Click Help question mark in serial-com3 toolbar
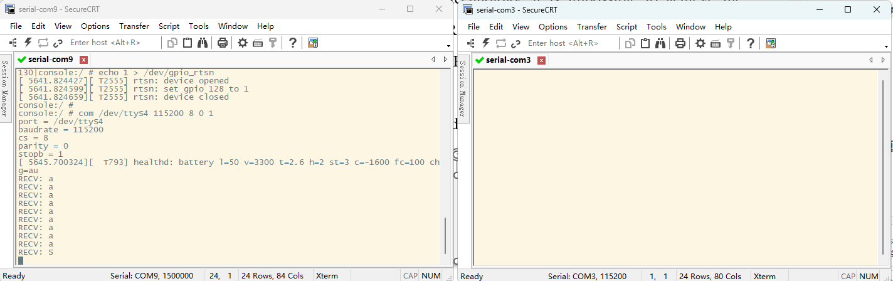Screen dimensions: 893x281 pyautogui.click(x=751, y=43)
